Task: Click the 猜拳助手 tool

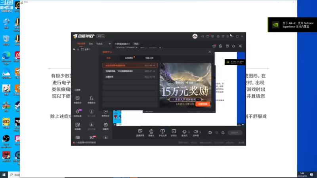Action: 105,113
